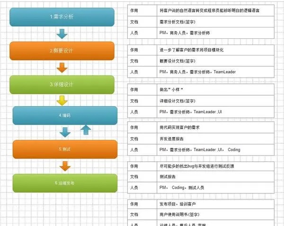Select the 用代码实现客户的需求 cell
The height and width of the screenshot is (226, 284).
(215, 127)
